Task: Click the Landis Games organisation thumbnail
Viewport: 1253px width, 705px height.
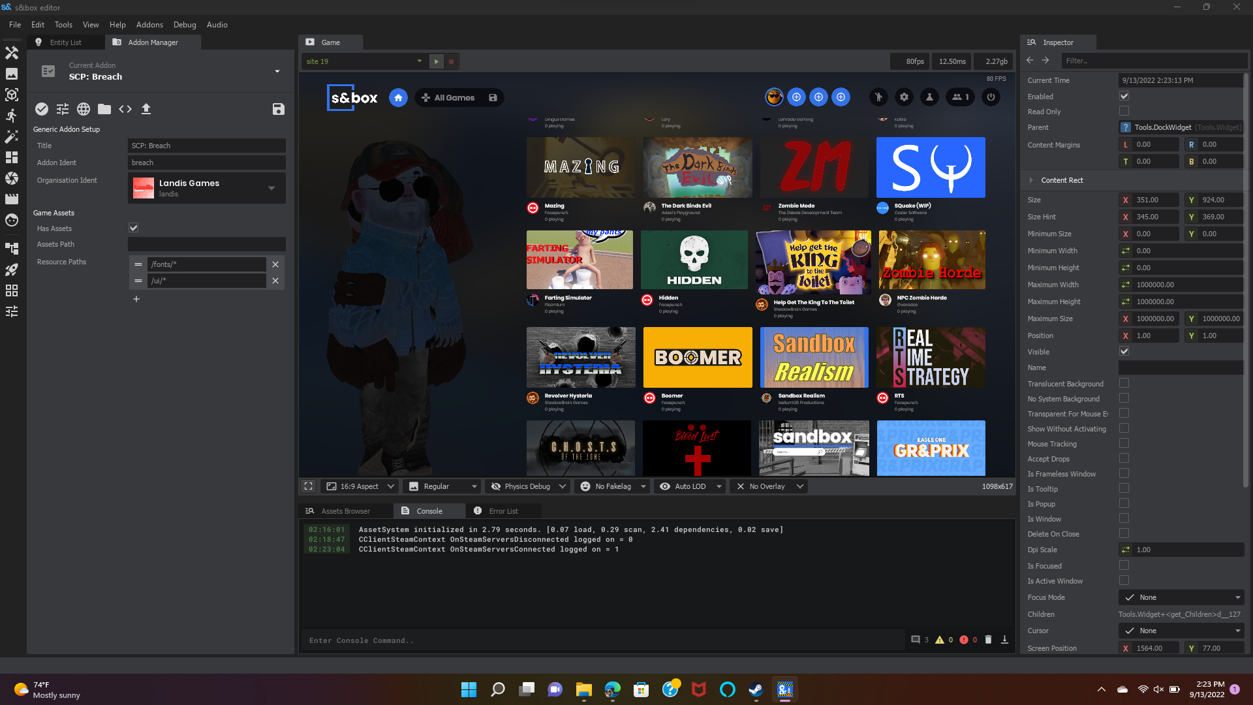Action: point(143,188)
